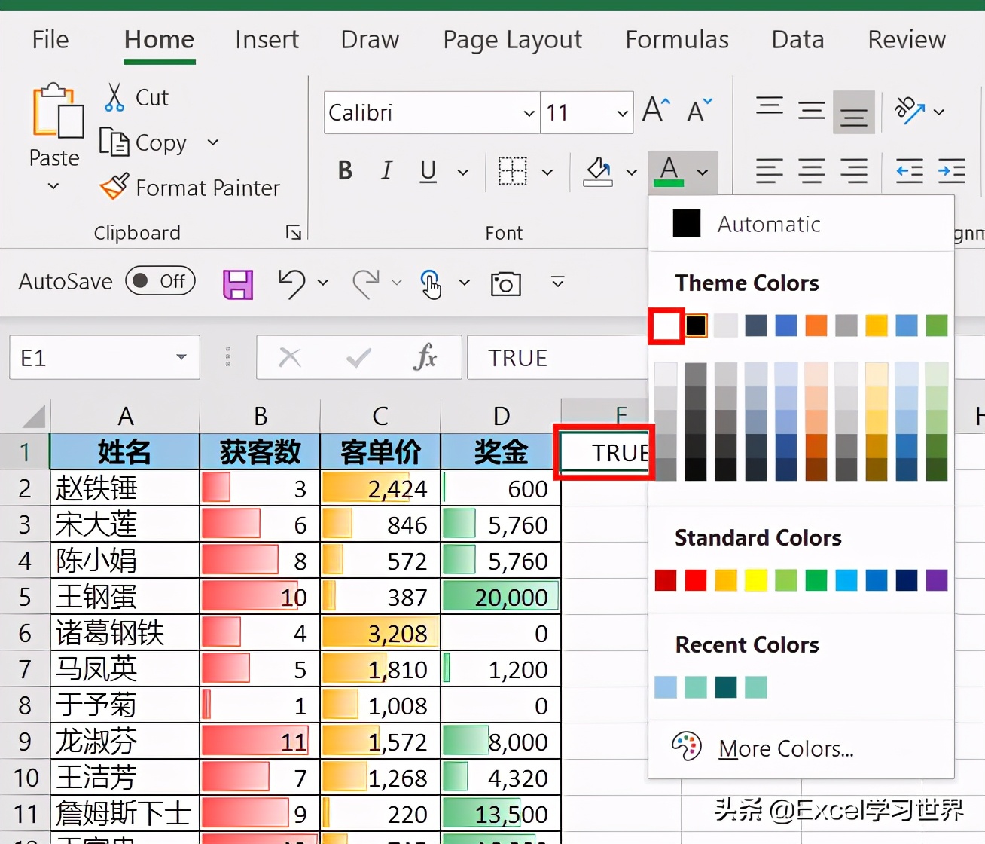The image size is (985, 844).
Task: Apply Underline formatting
Action: coord(428,171)
